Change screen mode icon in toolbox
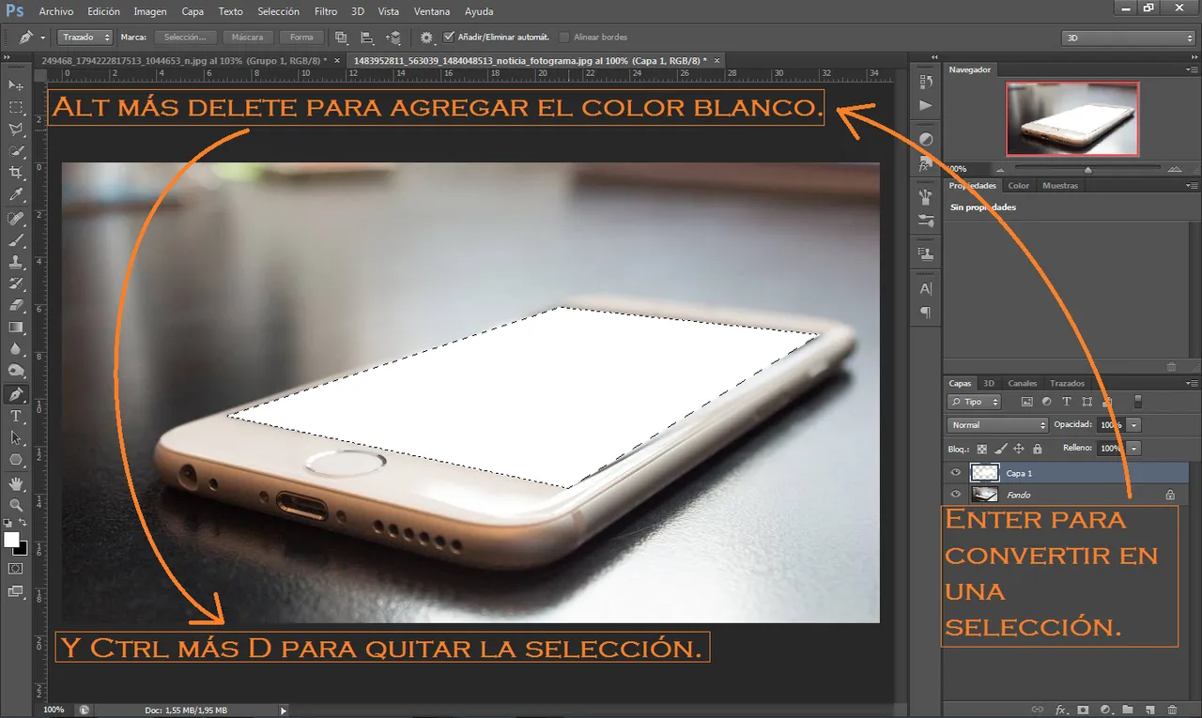The image size is (1202, 718). [16, 591]
